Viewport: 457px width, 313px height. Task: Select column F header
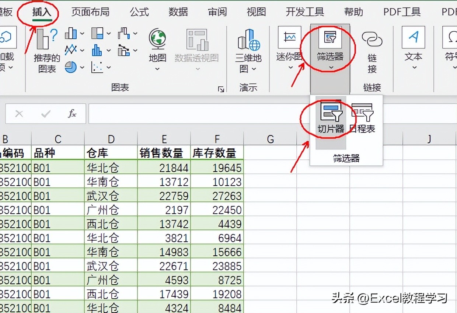point(217,139)
